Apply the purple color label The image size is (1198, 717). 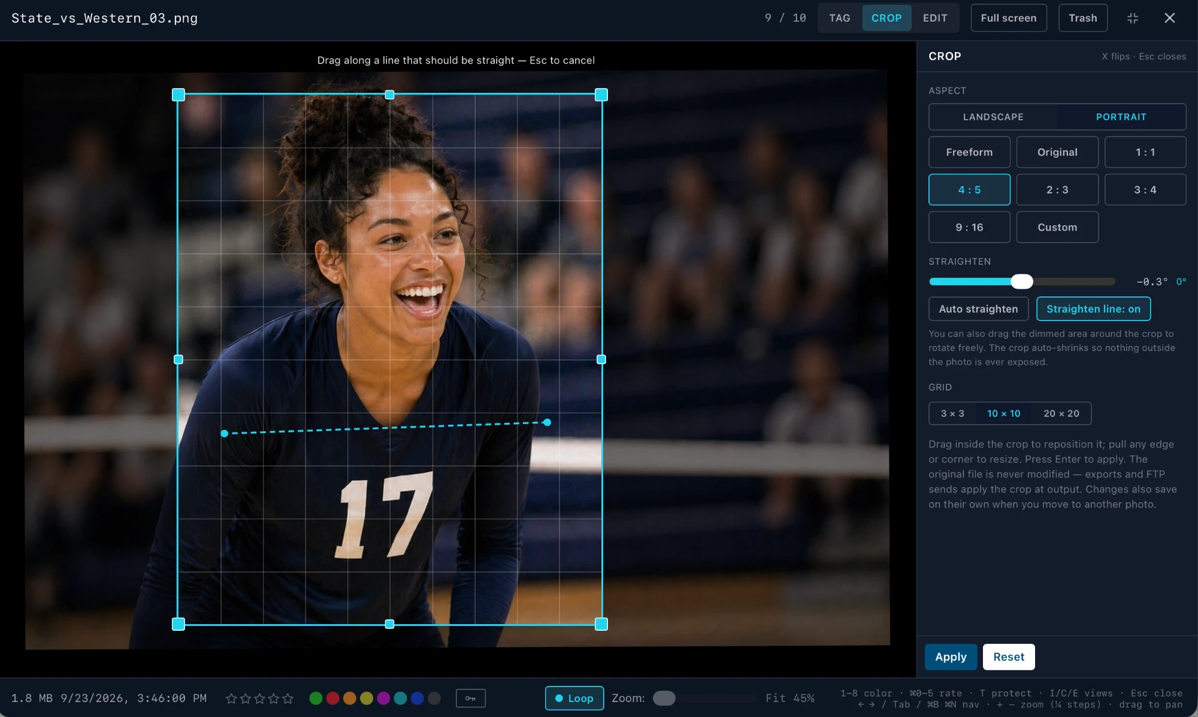coord(383,698)
